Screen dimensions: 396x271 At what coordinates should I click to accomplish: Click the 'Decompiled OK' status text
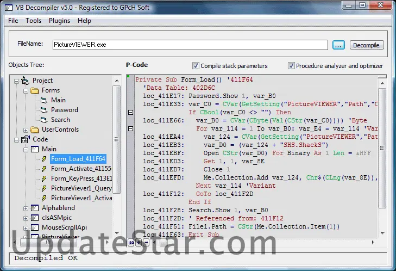click(x=46, y=258)
